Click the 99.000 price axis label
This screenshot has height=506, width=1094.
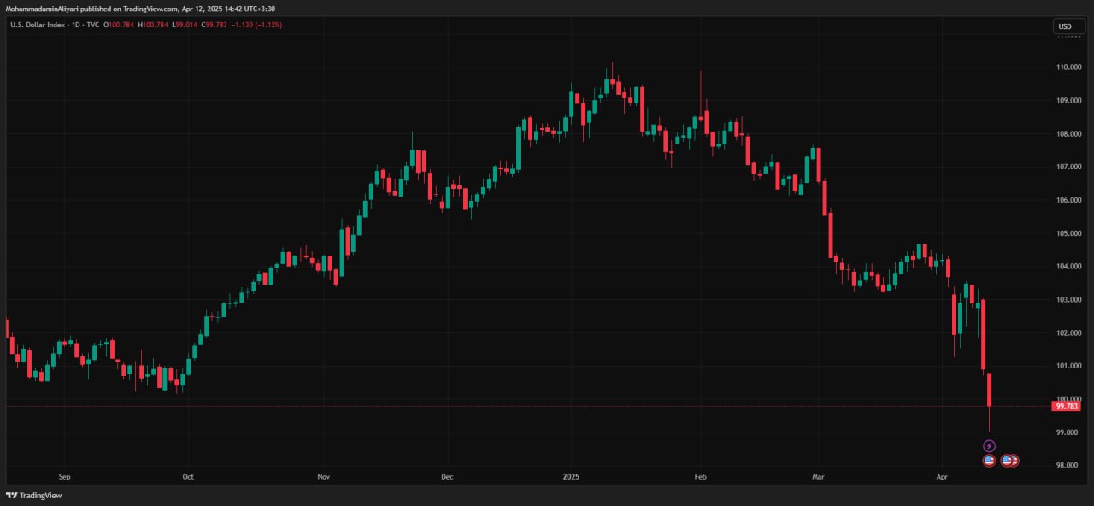(1068, 432)
